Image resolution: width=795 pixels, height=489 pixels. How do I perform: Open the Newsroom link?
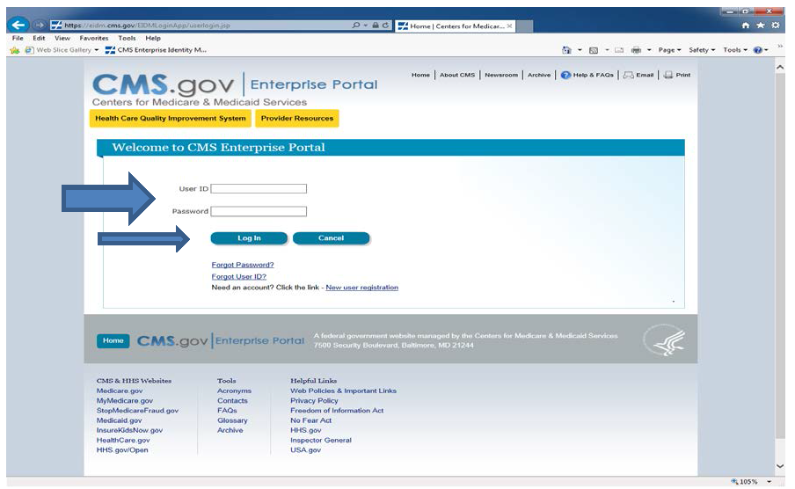click(501, 75)
